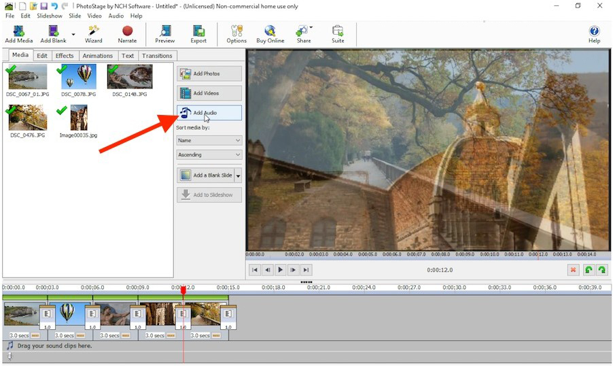Select the DSC_0078.JPG balloon thumbnail
Screen dimensions: 613x366
pos(79,77)
